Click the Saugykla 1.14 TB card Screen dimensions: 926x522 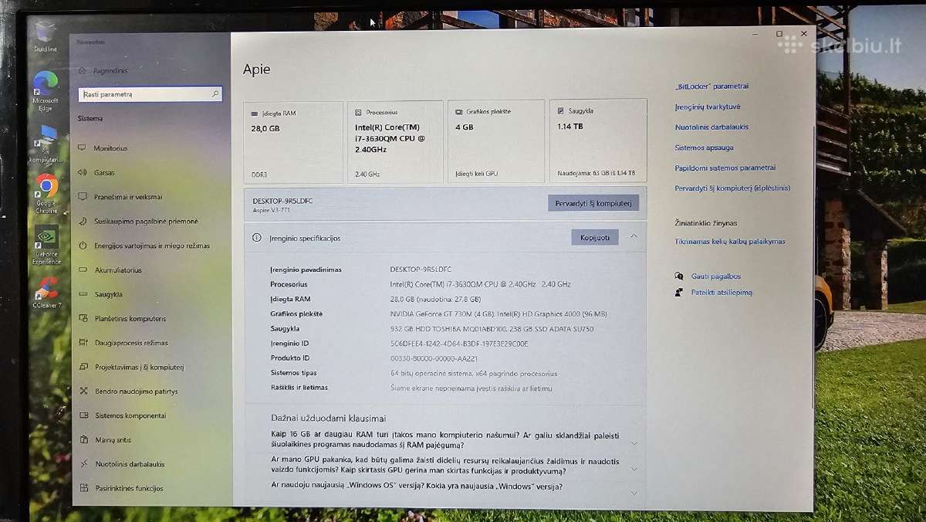coord(598,141)
